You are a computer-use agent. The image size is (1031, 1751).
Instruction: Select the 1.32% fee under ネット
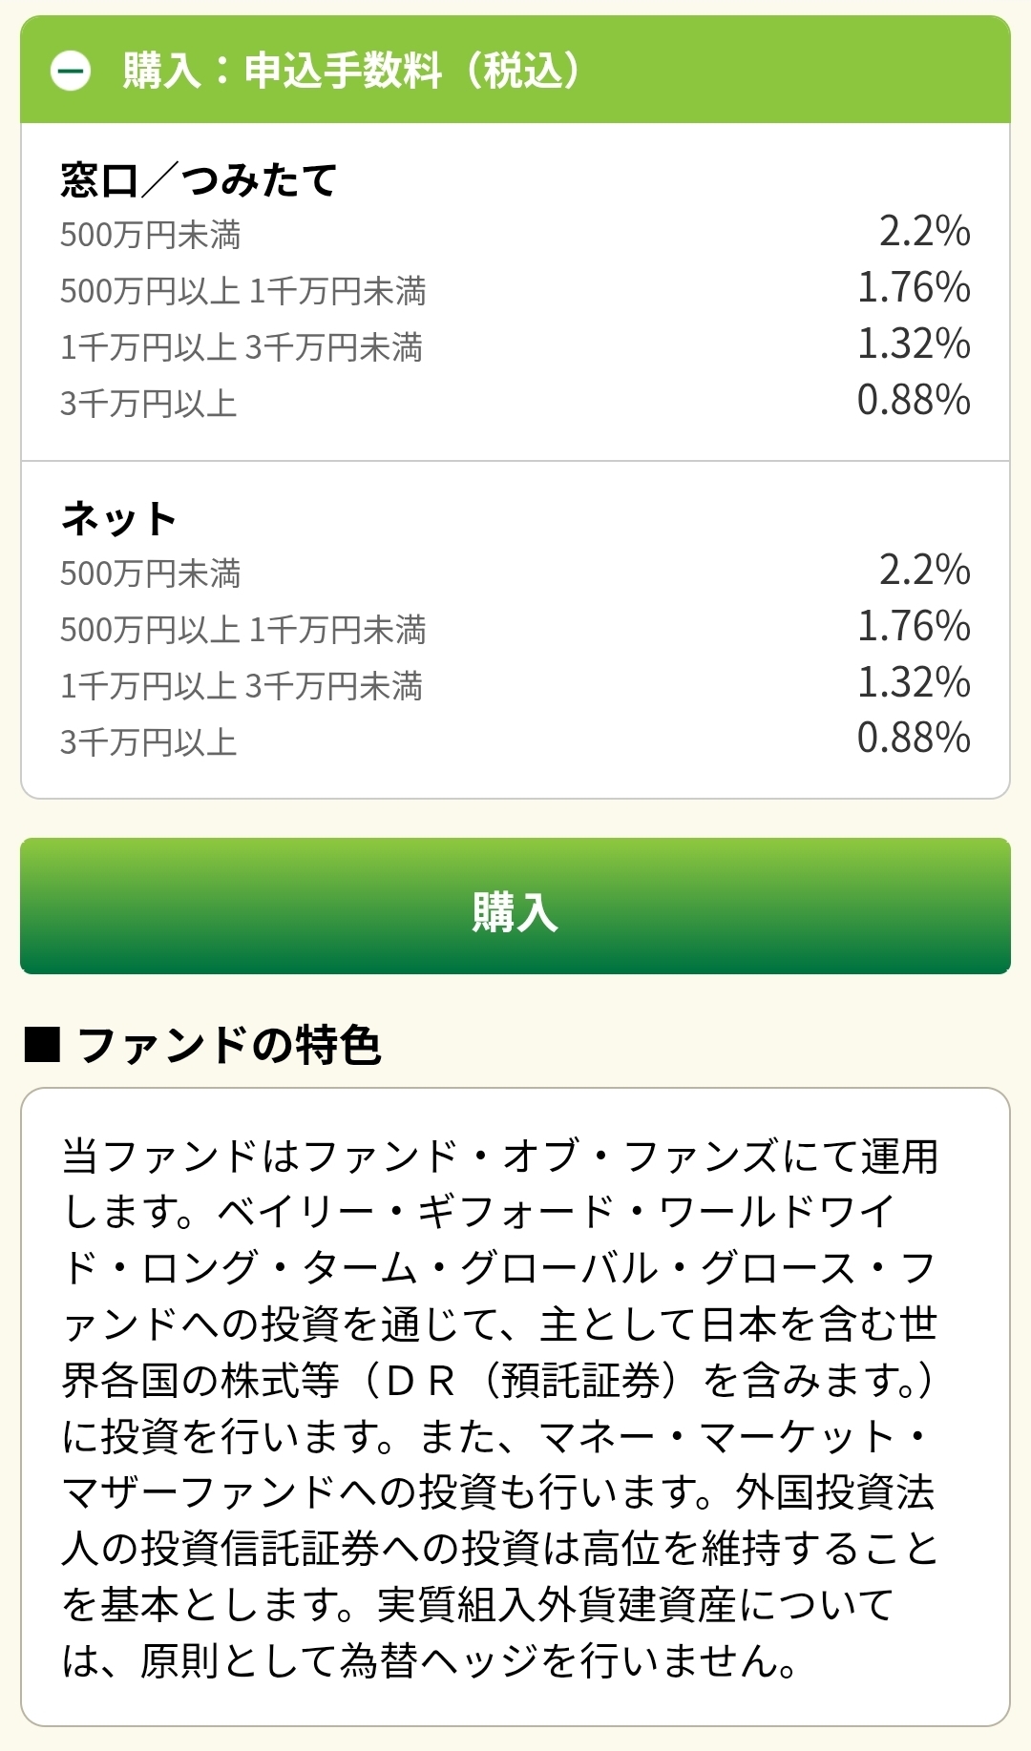tap(914, 683)
